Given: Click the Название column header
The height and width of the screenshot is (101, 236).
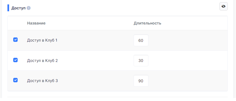Looking at the screenshot, I should click(36, 23).
